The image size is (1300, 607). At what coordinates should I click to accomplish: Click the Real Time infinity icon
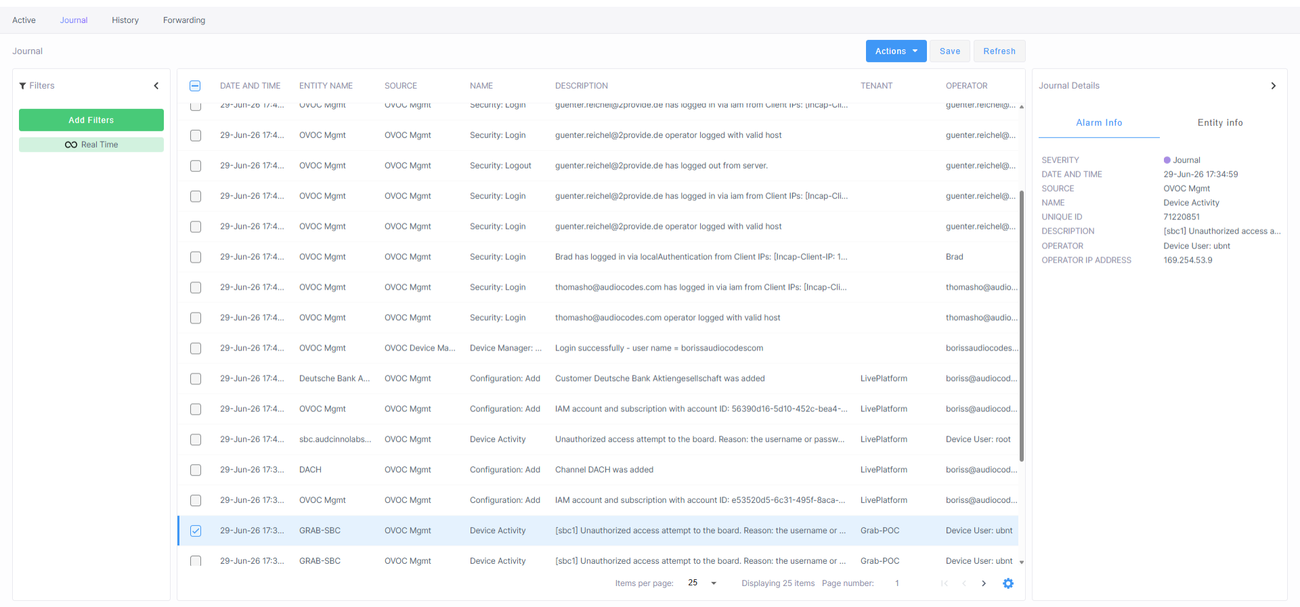tap(71, 145)
